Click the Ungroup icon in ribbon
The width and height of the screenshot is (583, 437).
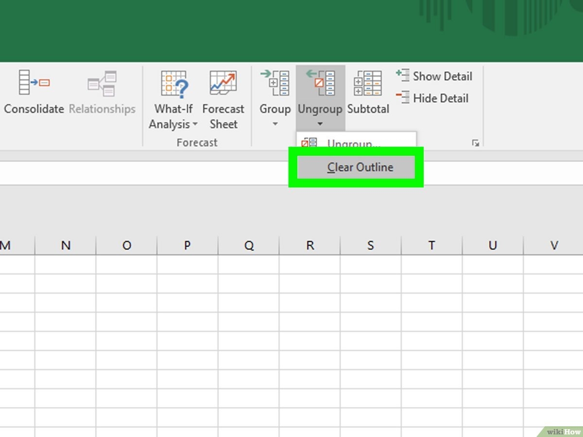[320, 84]
